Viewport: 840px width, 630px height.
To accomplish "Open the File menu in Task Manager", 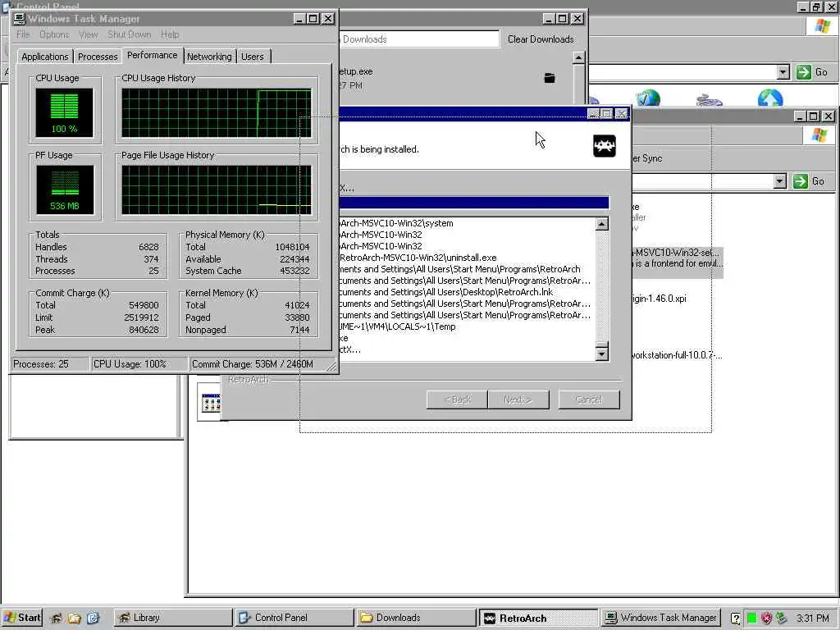I will pyautogui.click(x=23, y=34).
